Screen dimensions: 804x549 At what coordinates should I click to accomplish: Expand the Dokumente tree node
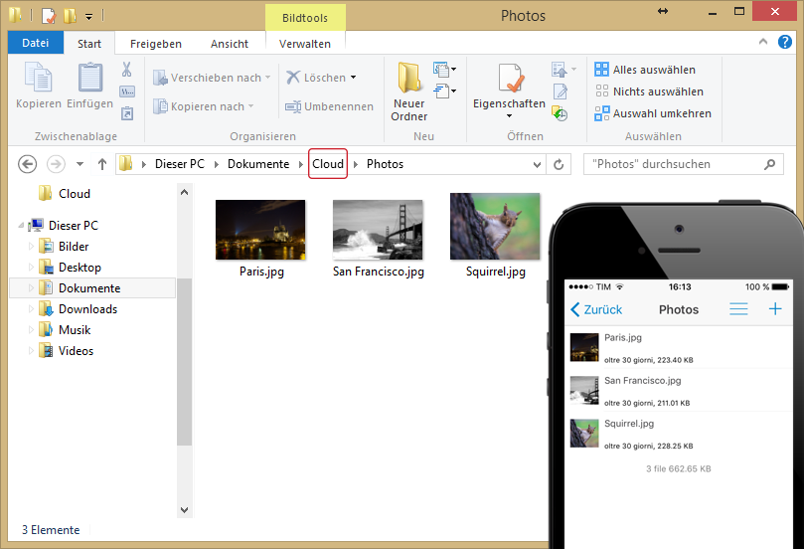(31, 288)
